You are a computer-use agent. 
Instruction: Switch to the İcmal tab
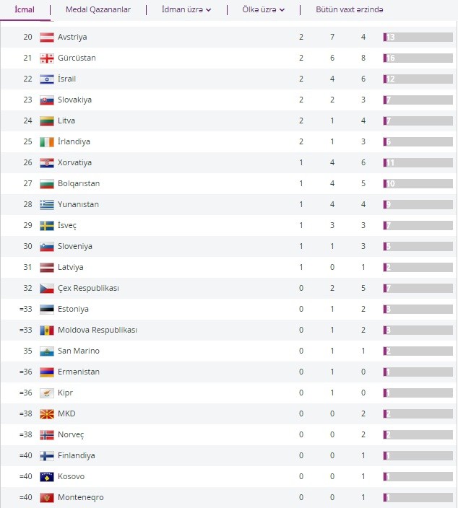tap(25, 10)
